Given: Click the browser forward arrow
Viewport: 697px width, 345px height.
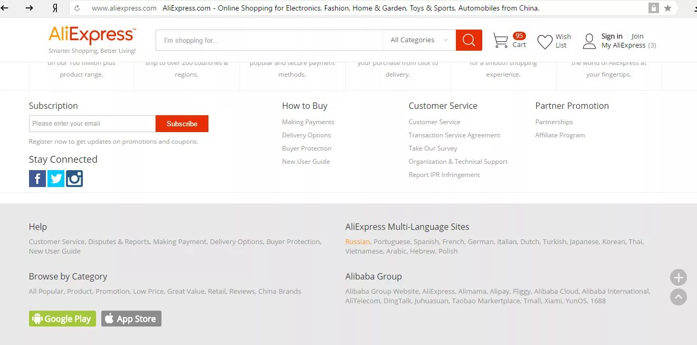Looking at the screenshot, I should [x=30, y=8].
